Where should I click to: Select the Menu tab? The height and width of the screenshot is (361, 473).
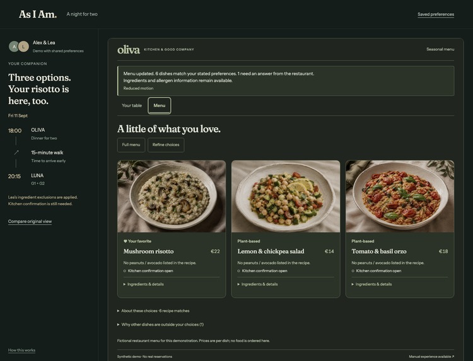pyautogui.click(x=160, y=105)
